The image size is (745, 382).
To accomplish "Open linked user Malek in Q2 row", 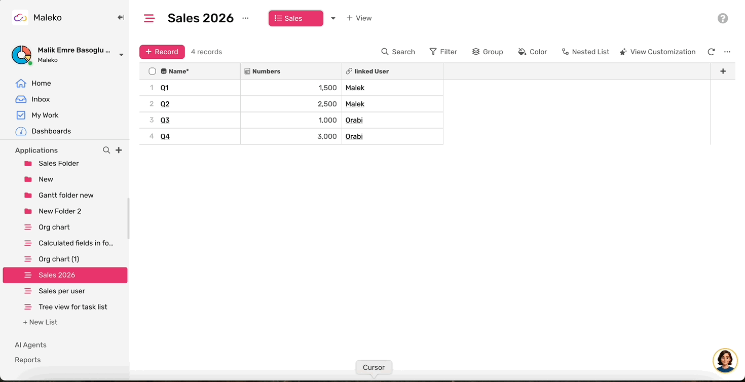I will pos(355,104).
